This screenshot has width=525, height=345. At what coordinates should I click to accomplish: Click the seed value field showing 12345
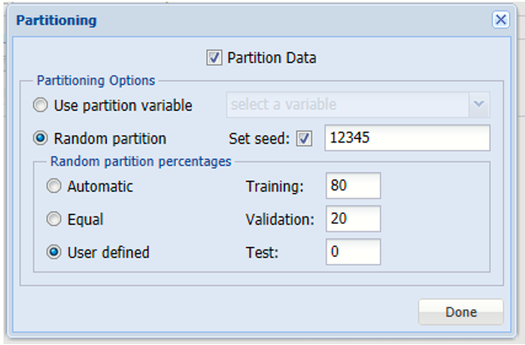pos(407,138)
